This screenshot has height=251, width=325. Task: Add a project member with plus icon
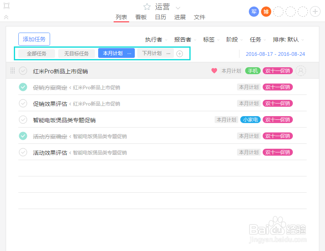(x=315, y=12)
